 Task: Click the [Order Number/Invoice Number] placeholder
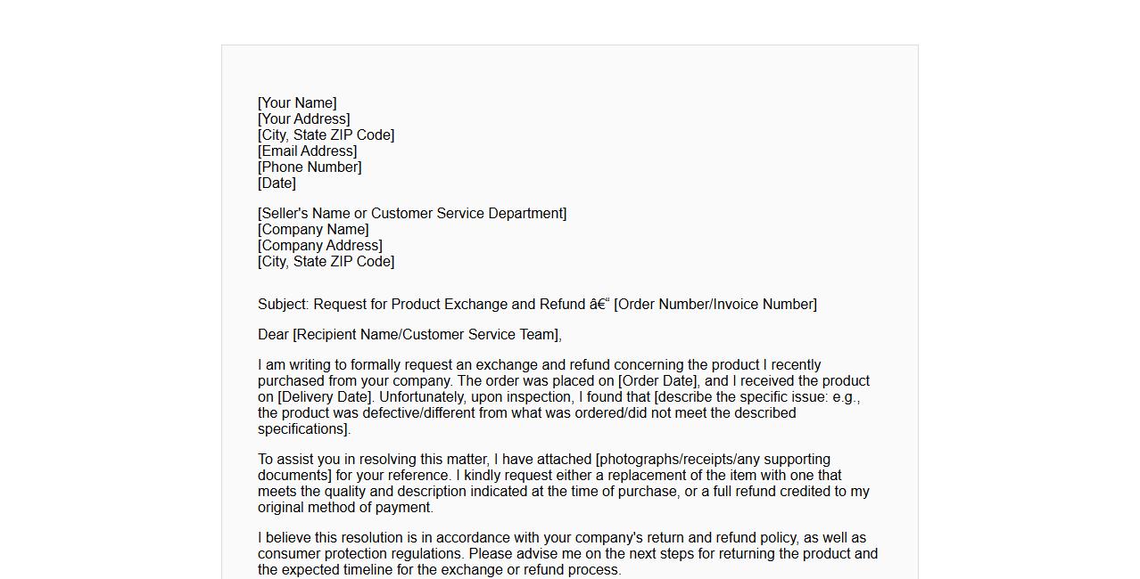pyautogui.click(x=715, y=305)
